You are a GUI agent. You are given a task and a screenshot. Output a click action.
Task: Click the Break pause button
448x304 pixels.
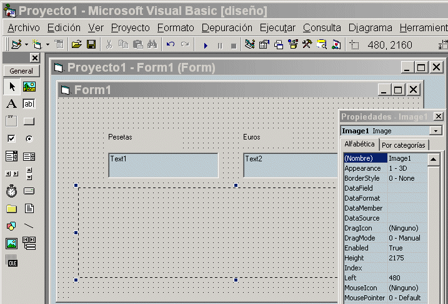(220, 45)
